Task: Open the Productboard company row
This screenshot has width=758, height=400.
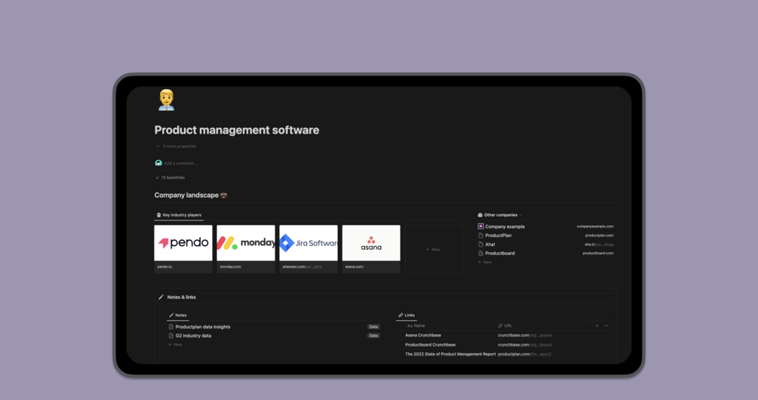Action: [x=546, y=253]
